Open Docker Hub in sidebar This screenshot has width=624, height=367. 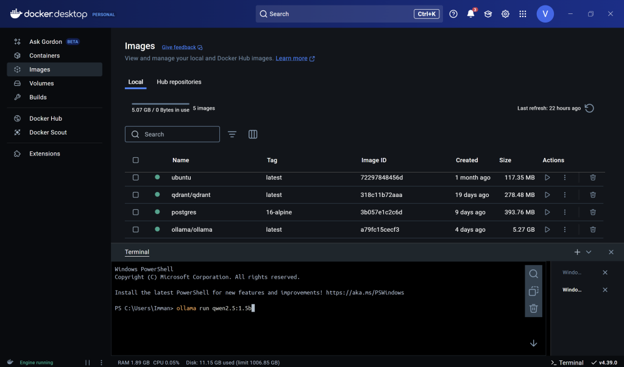click(54, 119)
